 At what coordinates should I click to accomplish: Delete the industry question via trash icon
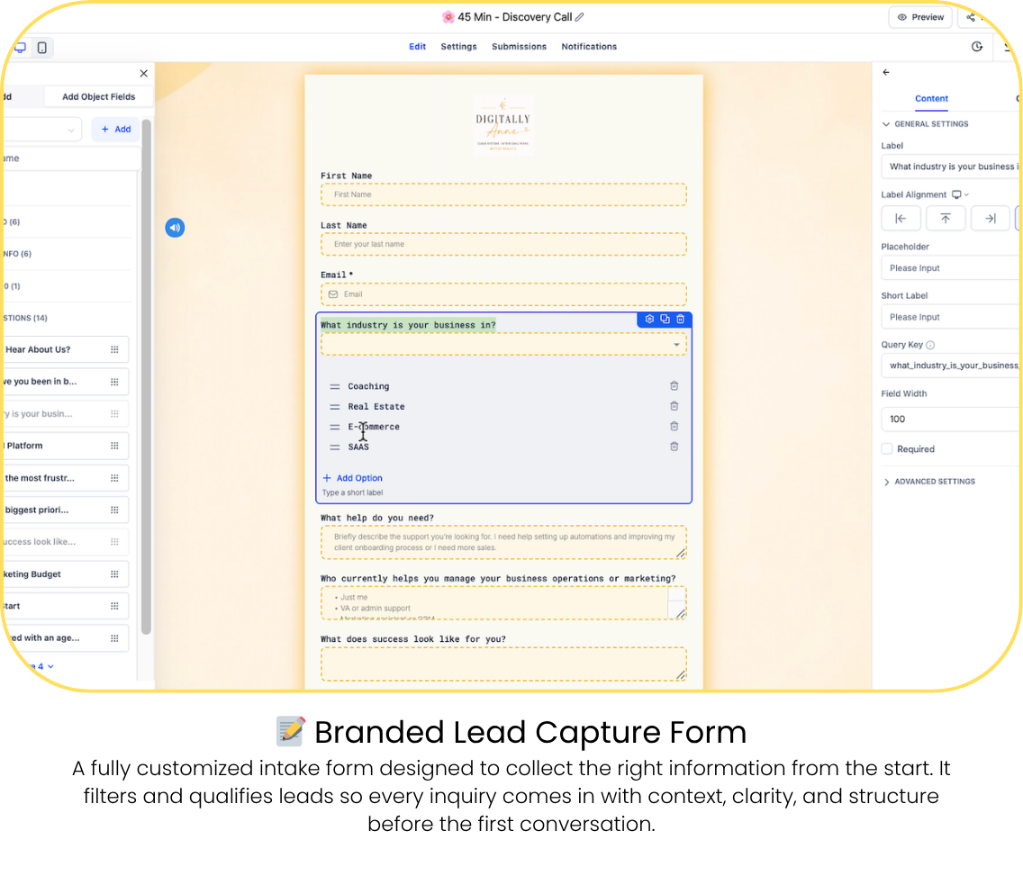[681, 319]
